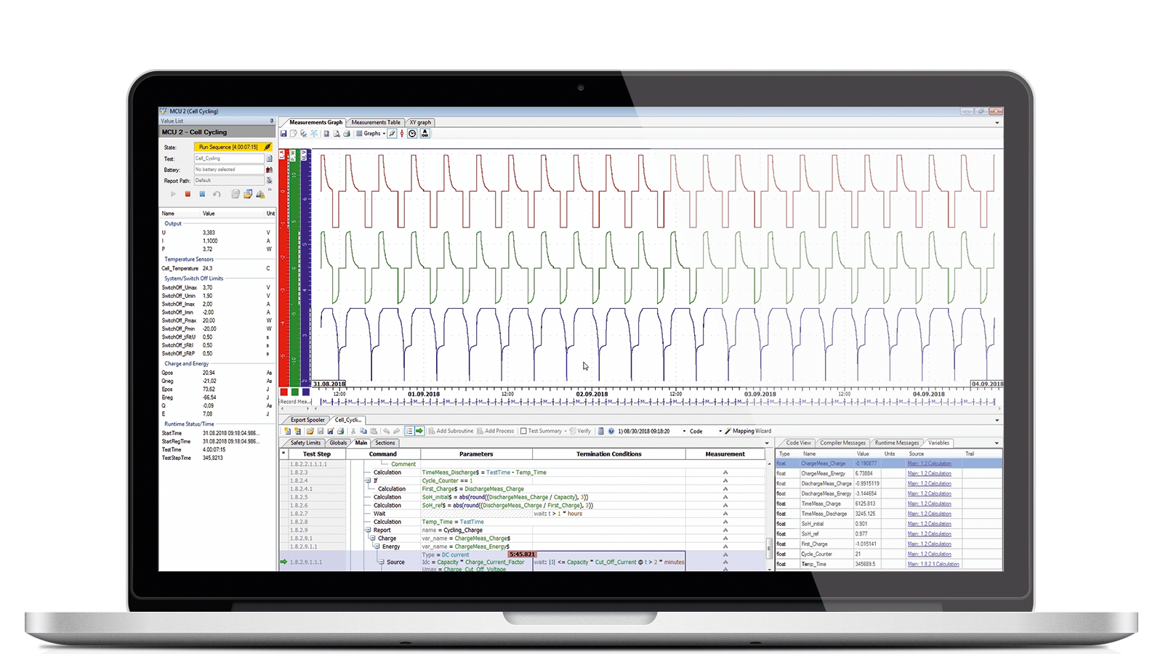Enable the Test Summary checkbox

(x=525, y=431)
